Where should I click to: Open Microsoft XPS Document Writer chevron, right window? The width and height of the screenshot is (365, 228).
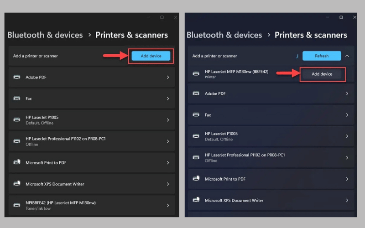point(347,200)
